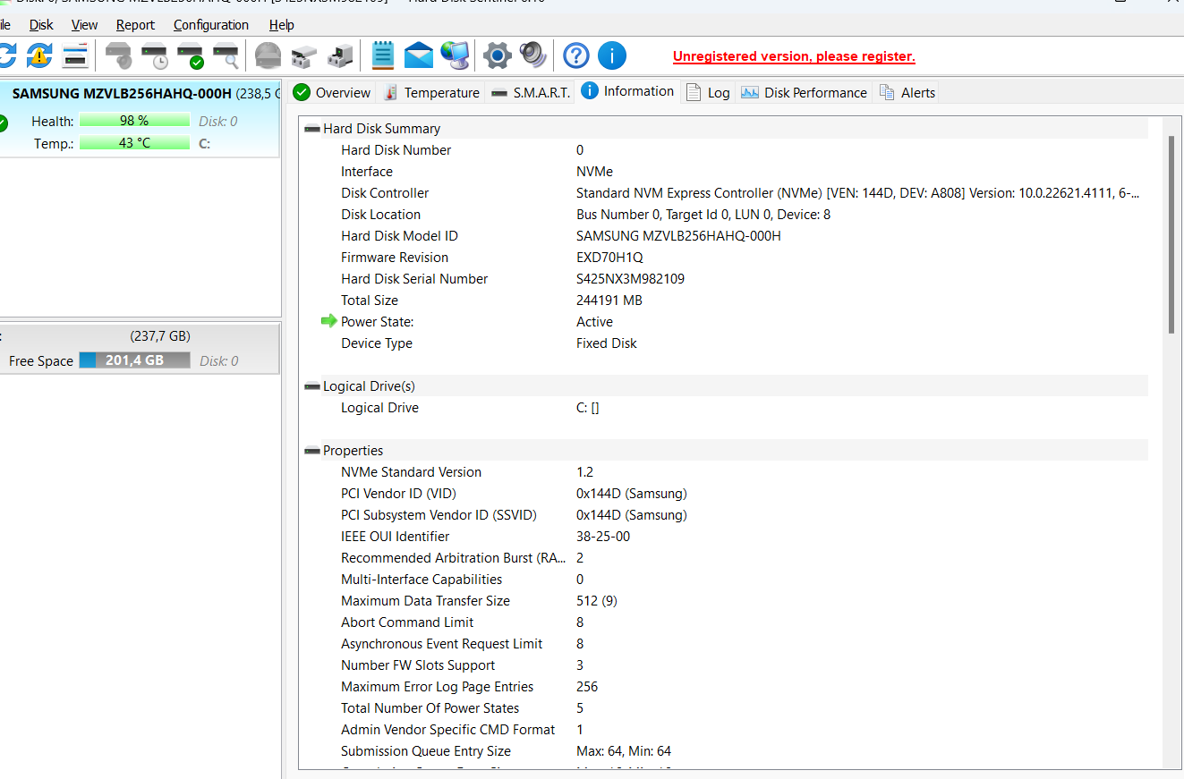Click the disk with magnifier icon
The width and height of the screenshot is (1184, 779).
pos(226,55)
